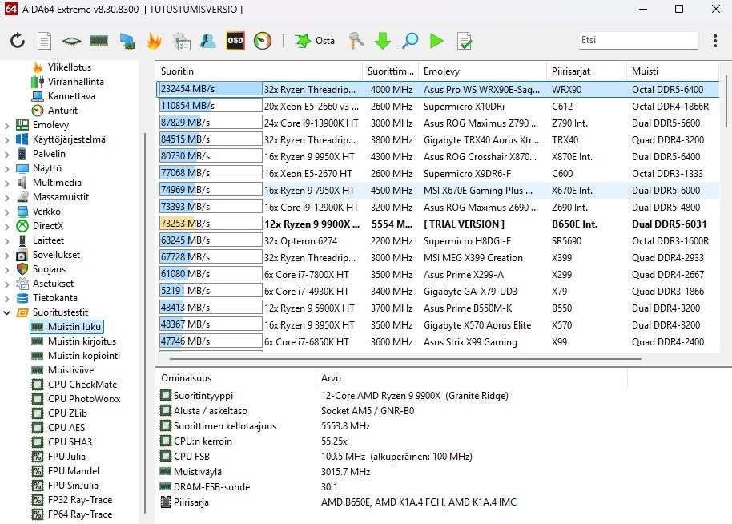Select Muistin kopiointi benchmark
Image resolution: width=732 pixels, height=524 pixels.
coord(83,356)
